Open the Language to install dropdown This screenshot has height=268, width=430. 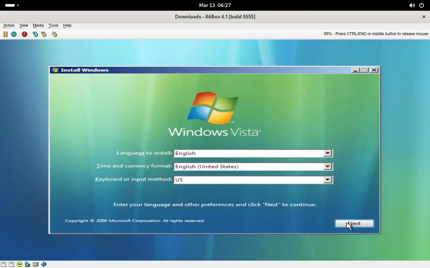[x=328, y=153]
